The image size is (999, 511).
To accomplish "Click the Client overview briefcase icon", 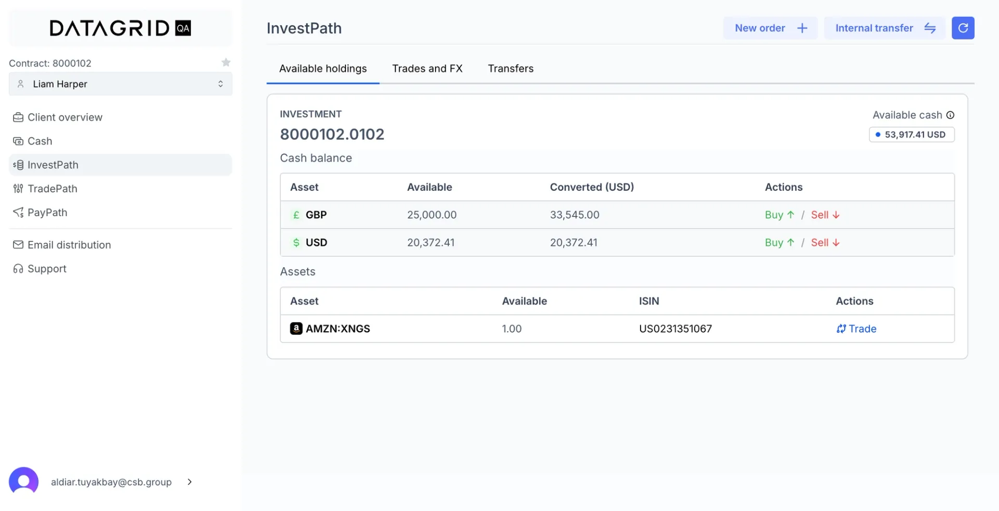I will point(18,117).
